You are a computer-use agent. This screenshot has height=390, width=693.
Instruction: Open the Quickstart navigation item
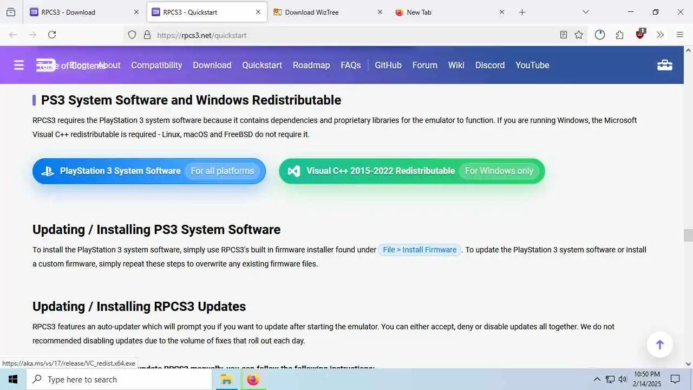[x=262, y=65]
